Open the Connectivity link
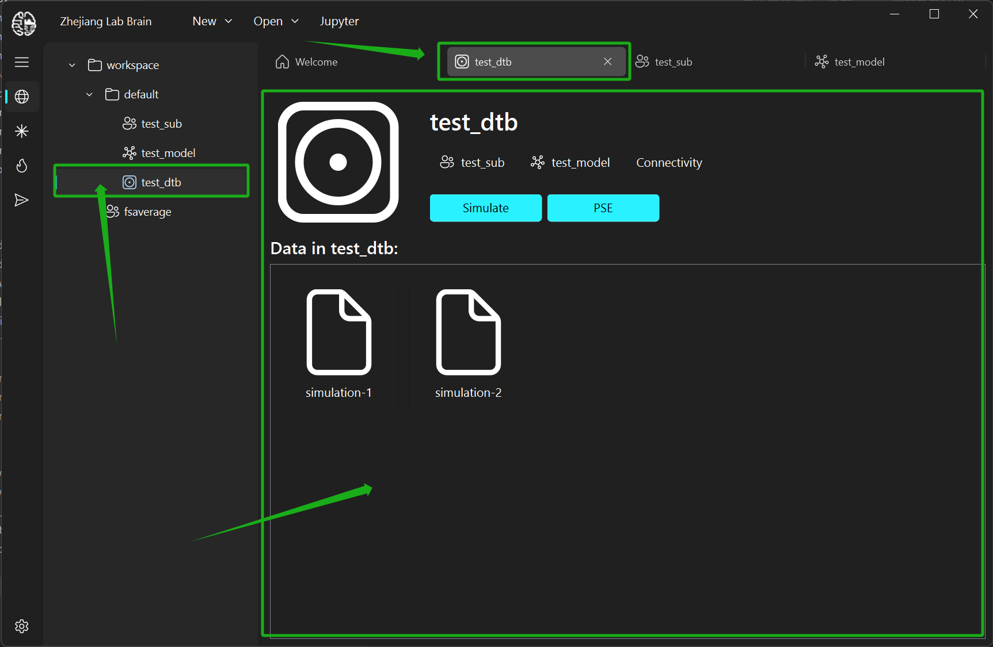This screenshot has width=993, height=647. tap(669, 163)
